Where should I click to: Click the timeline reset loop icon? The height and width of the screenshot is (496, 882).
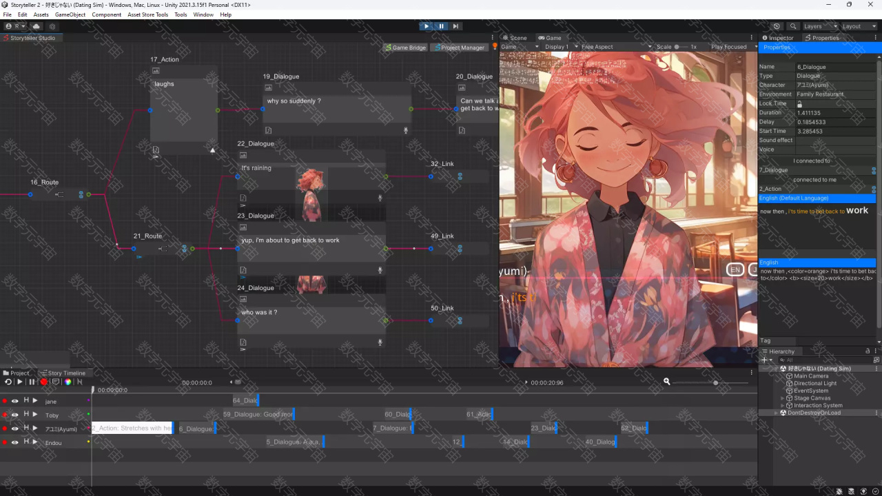pyautogui.click(x=8, y=382)
